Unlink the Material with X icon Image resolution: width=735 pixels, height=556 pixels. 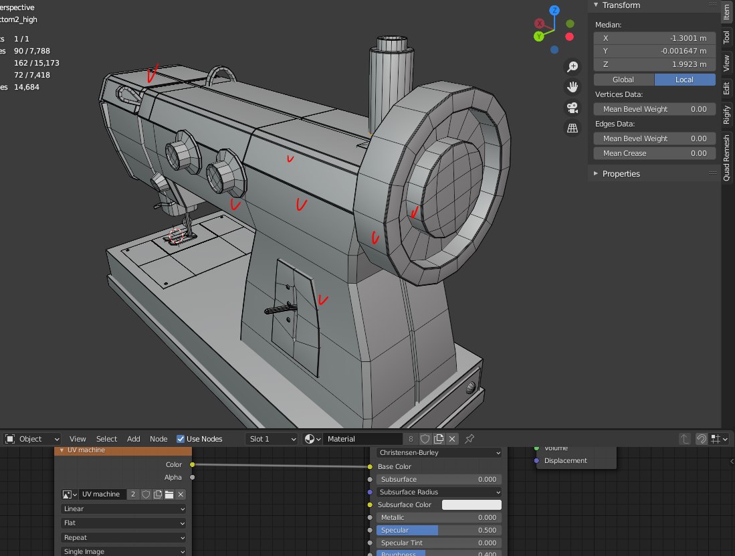click(x=452, y=439)
